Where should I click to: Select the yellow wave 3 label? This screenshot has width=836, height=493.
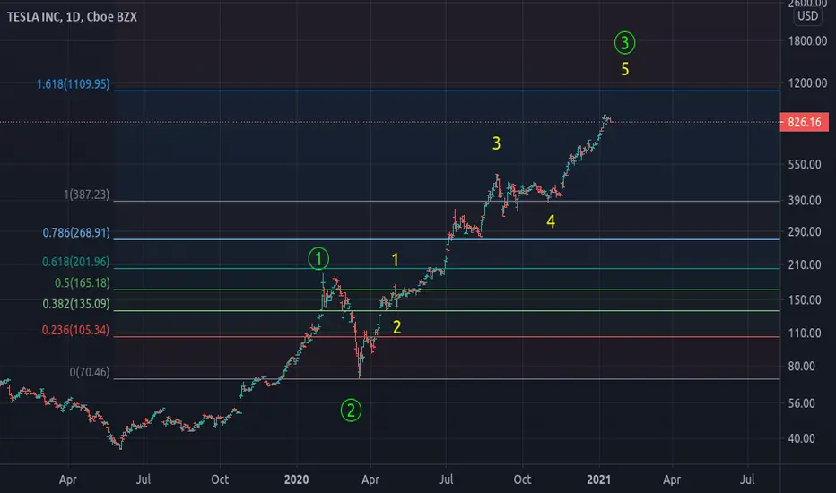click(496, 143)
